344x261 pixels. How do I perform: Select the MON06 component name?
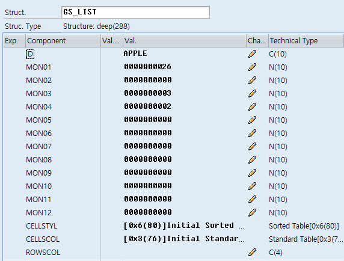click(x=38, y=134)
